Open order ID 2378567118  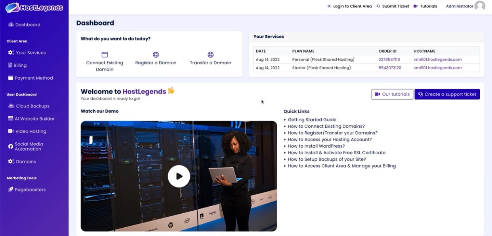pyautogui.click(x=389, y=59)
